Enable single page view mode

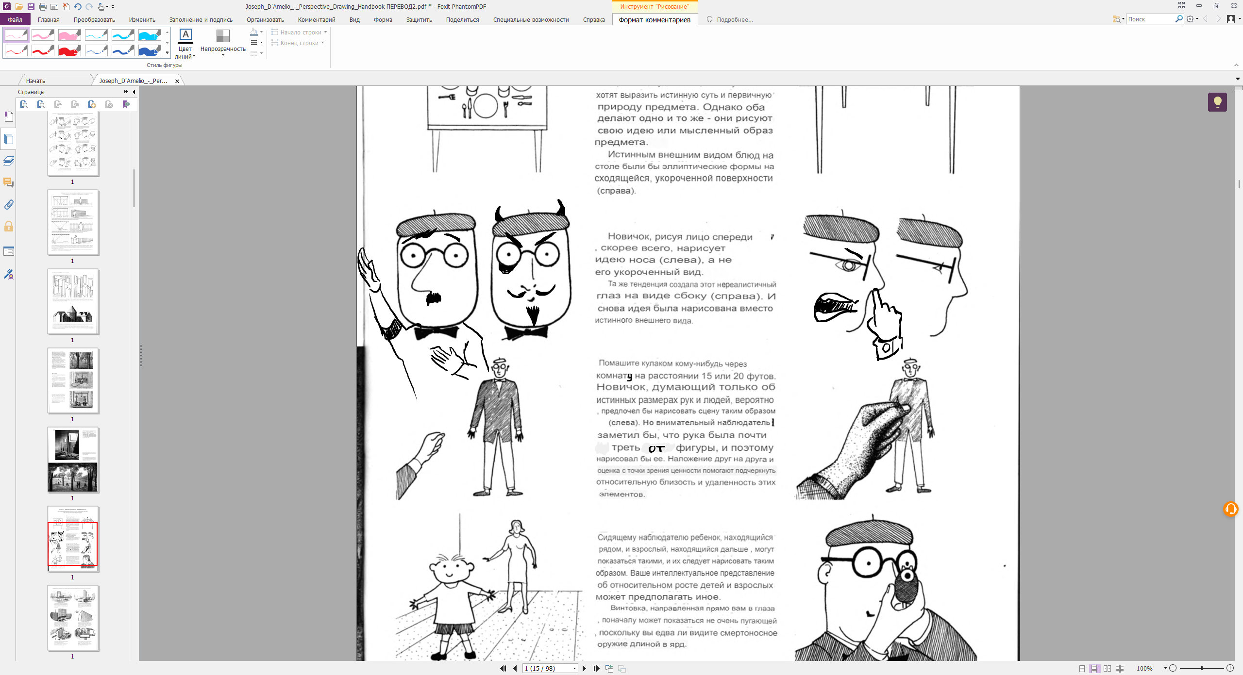[x=1082, y=668]
